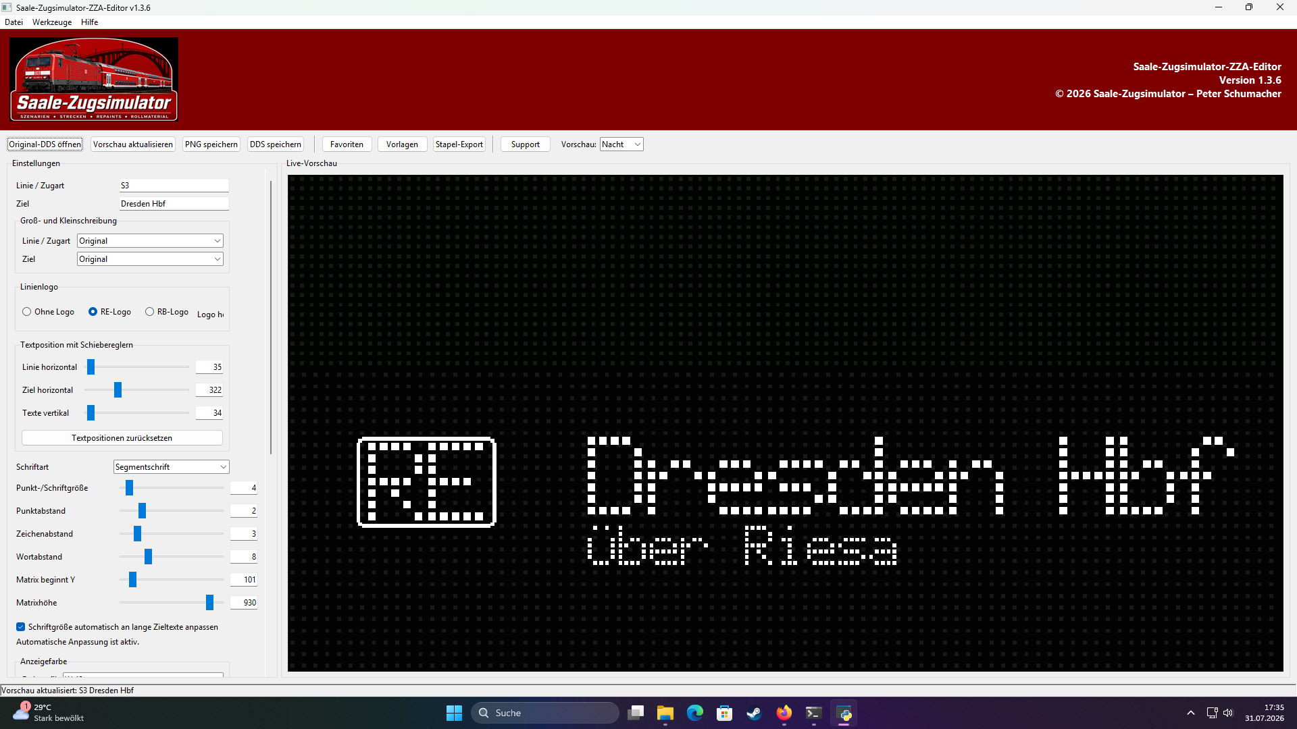
Task: Open File Explorer from taskbar
Action: (665, 713)
